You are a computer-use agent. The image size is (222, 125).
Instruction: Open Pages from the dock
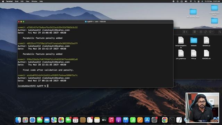[x=140, y=120]
